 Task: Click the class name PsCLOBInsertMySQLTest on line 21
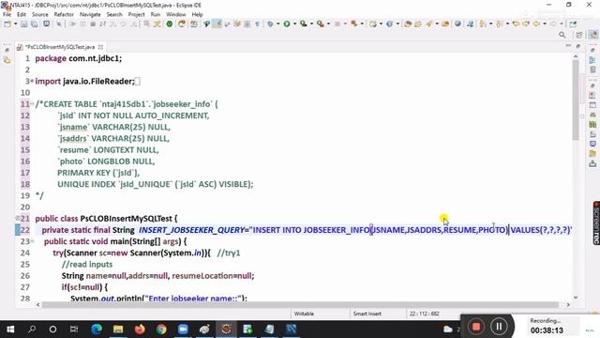126,219
